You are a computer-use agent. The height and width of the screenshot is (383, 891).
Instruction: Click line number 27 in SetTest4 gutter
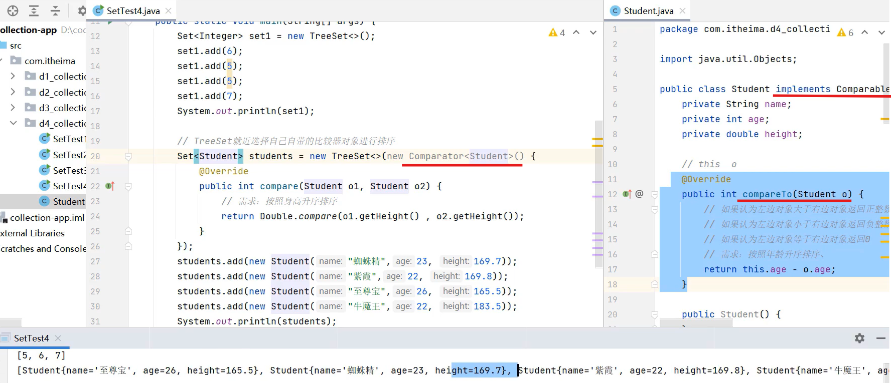coord(95,261)
